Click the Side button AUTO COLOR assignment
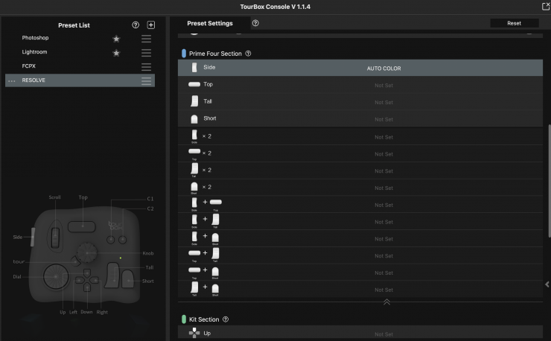The height and width of the screenshot is (341, 551). 384,68
